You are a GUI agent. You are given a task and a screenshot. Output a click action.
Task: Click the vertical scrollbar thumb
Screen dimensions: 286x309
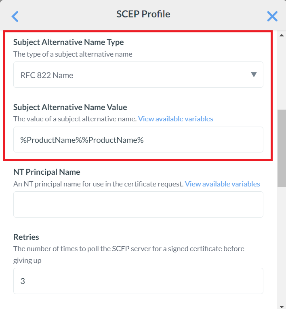click(x=282, y=148)
